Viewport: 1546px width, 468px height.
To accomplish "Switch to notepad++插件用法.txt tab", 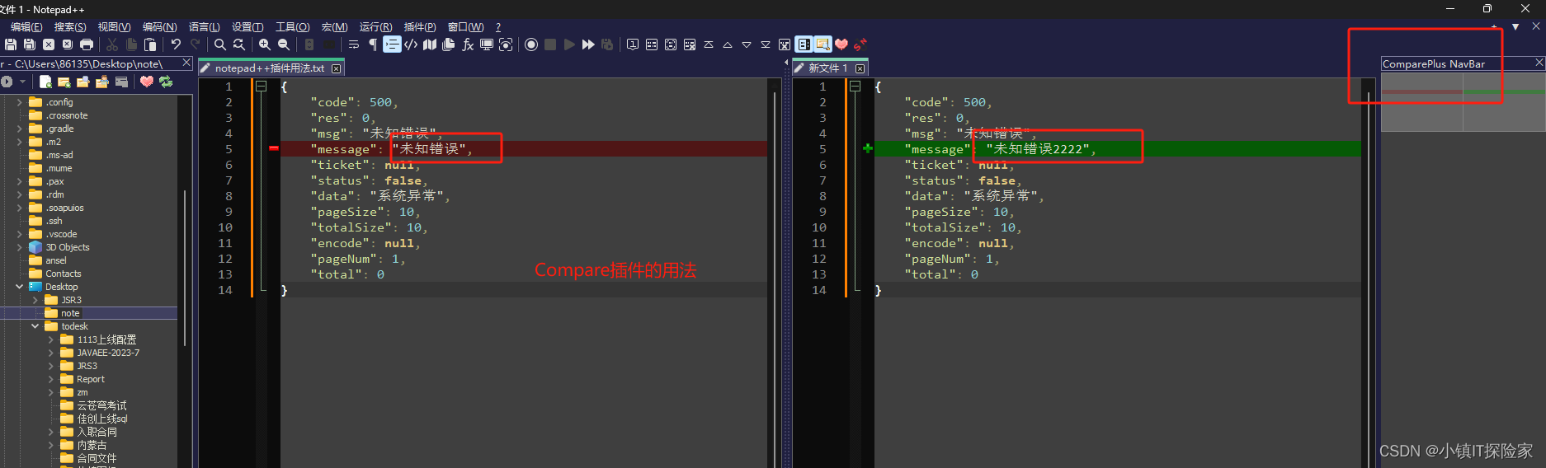I will [x=269, y=68].
